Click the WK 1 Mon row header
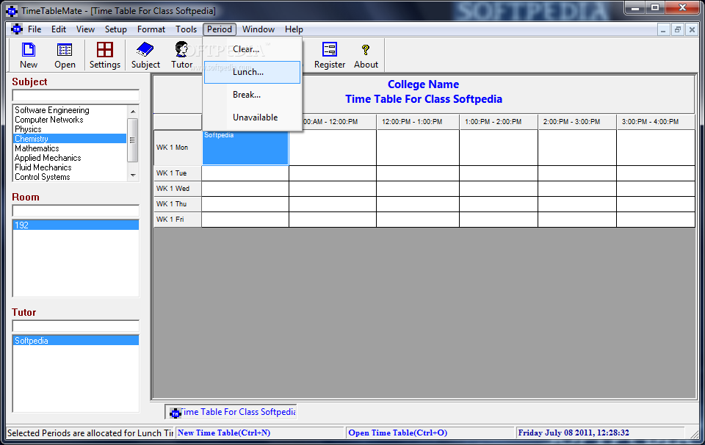 tap(178, 148)
